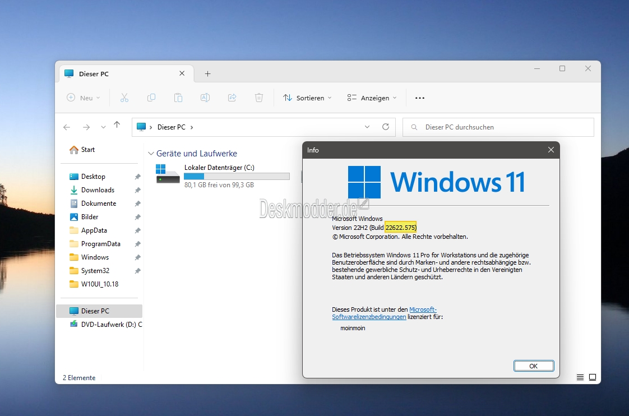The width and height of the screenshot is (629, 416).
Task: Open the three-dots See more menu
Action: (x=419, y=98)
